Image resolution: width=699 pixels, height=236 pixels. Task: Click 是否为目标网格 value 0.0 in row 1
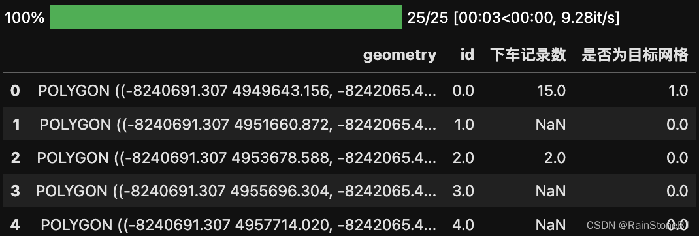(x=677, y=125)
